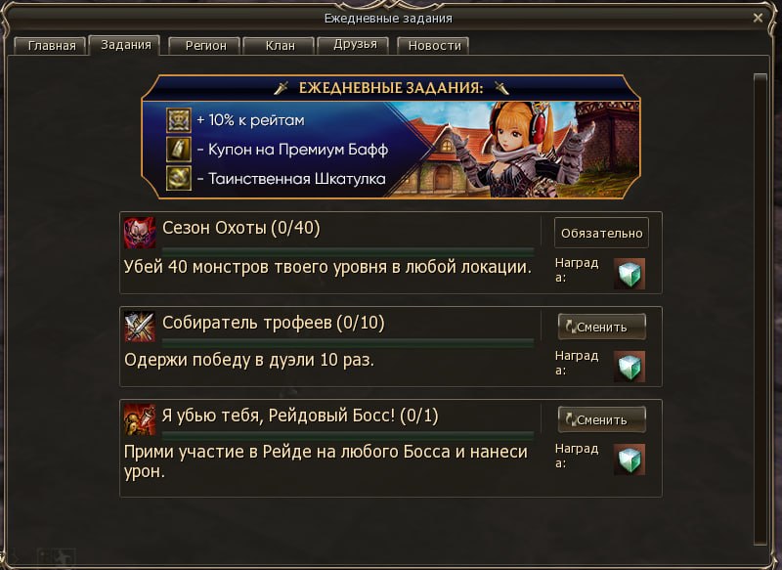Click the Купон на Премиум Бафф icon
The height and width of the screenshot is (570, 782).
coord(179,150)
